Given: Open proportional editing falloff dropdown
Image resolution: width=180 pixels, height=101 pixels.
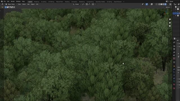Looking at the screenshot, I should click(x=95, y=4).
